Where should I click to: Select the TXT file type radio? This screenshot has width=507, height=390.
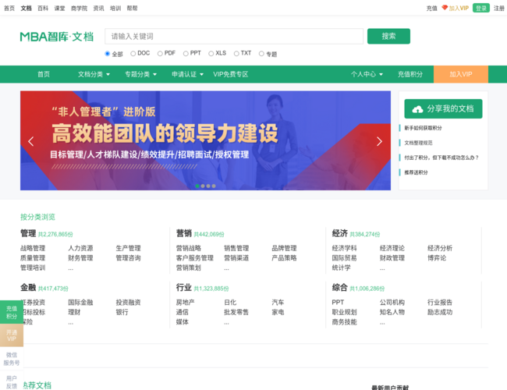point(236,54)
